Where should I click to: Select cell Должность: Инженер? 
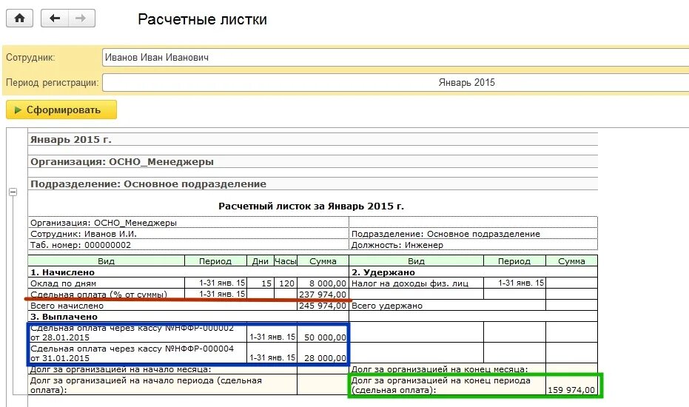pyautogui.click(x=473, y=245)
